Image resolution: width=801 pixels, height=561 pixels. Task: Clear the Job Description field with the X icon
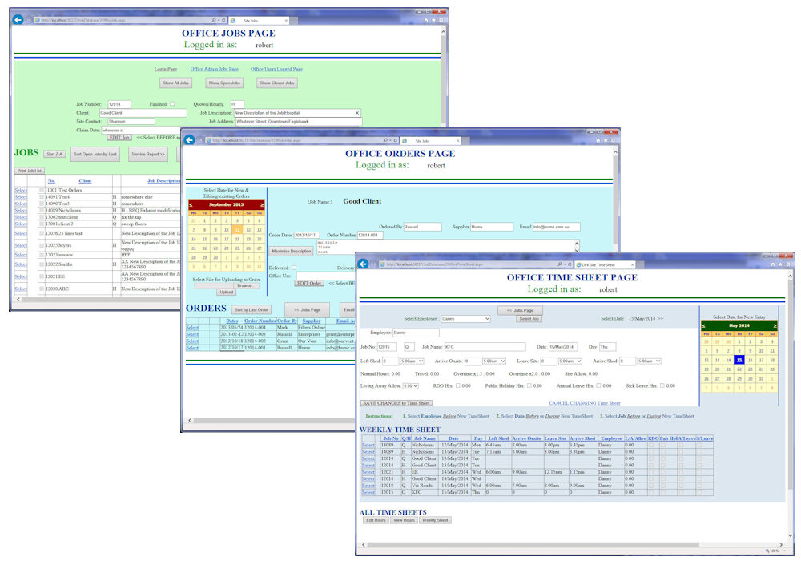(356, 113)
